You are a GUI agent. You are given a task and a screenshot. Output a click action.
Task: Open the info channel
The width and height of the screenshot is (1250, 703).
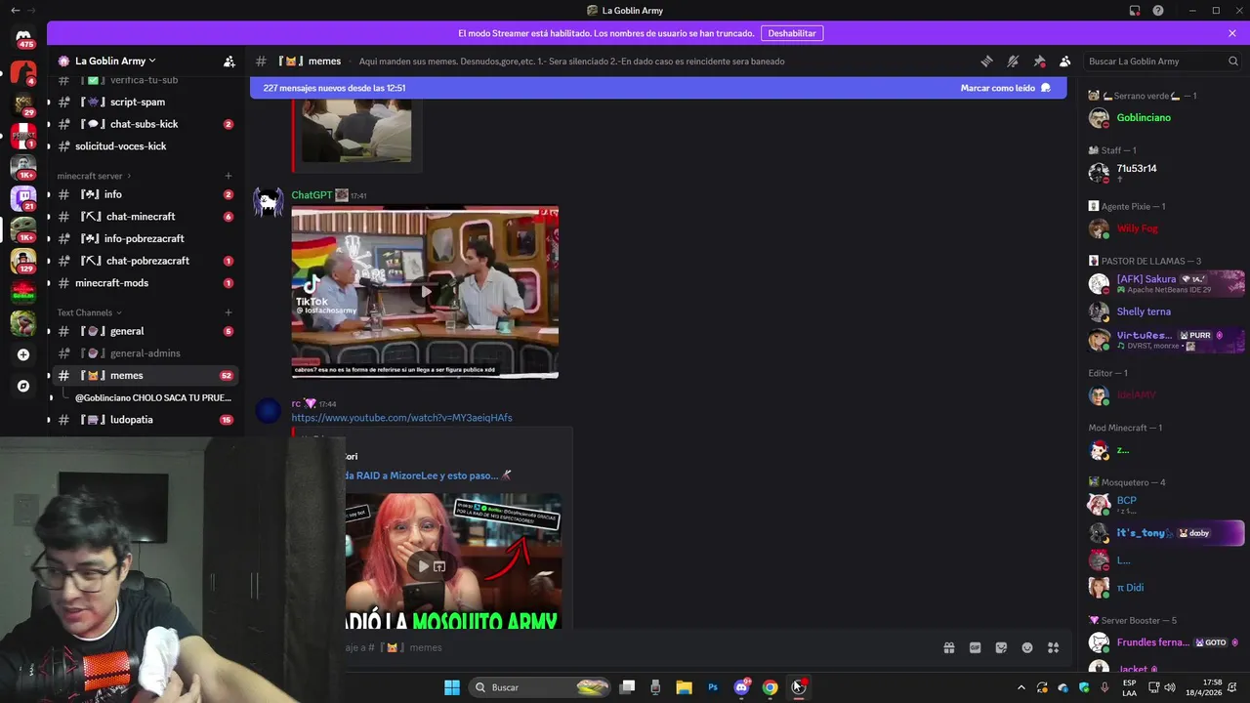tap(145, 194)
